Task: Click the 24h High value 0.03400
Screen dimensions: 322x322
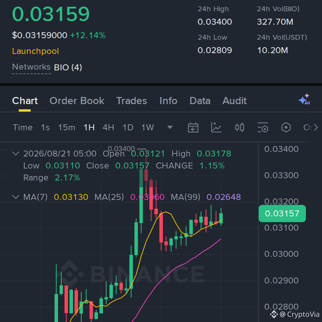Action: tap(215, 22)
